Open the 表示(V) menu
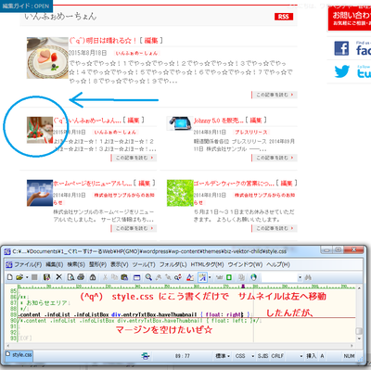 point(120,264)
